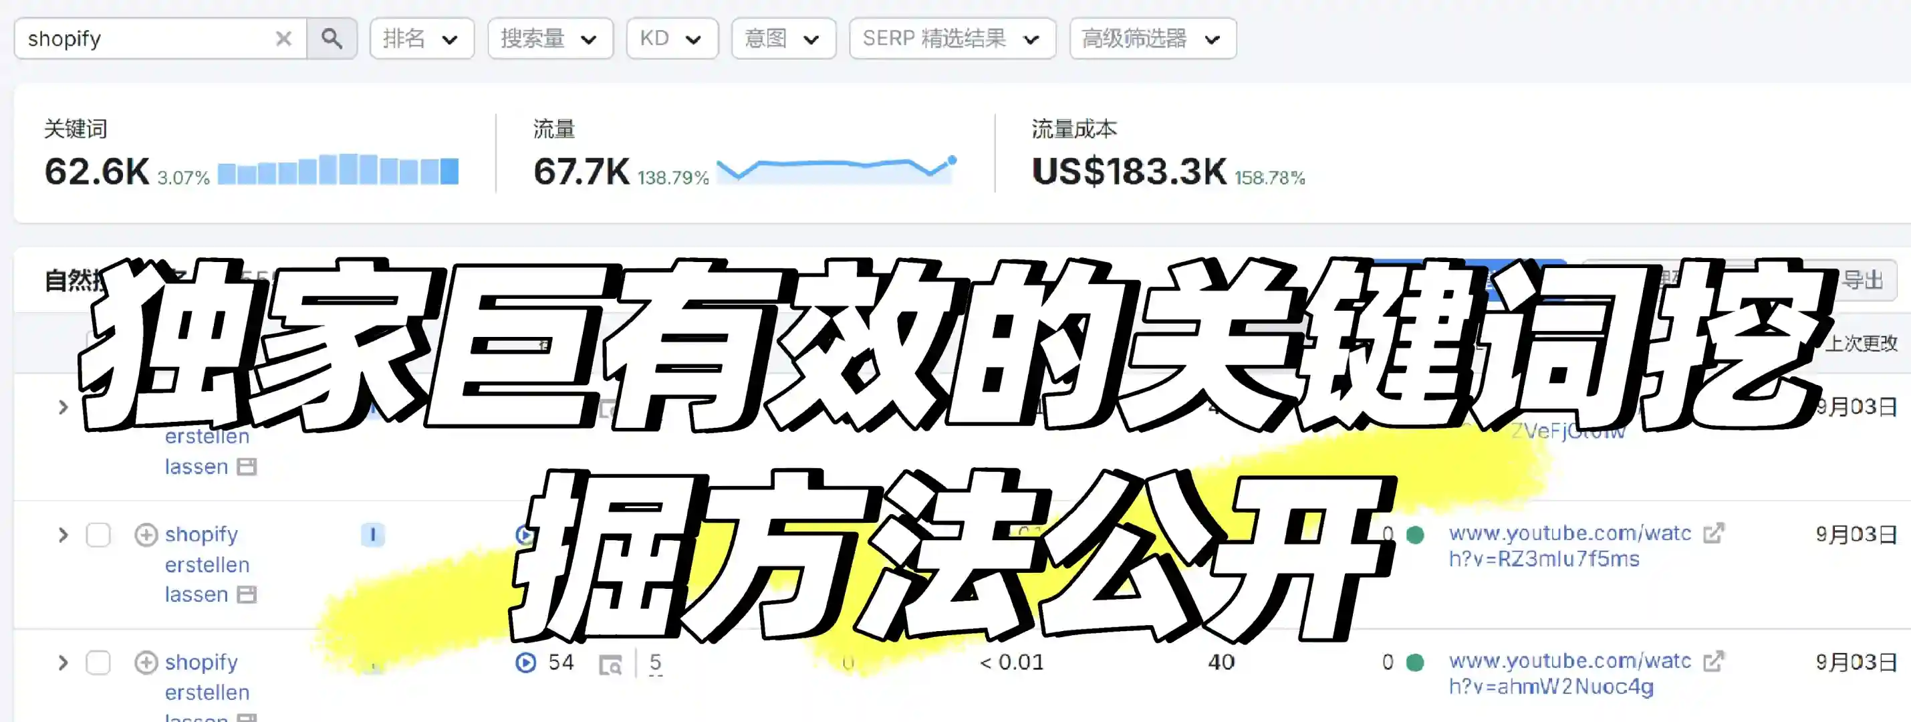Image resolution: width=1911 pixels, height=722 pixels.
Task: Tick the checkbox of second shopify erstellen row
Action: (98, 535)
